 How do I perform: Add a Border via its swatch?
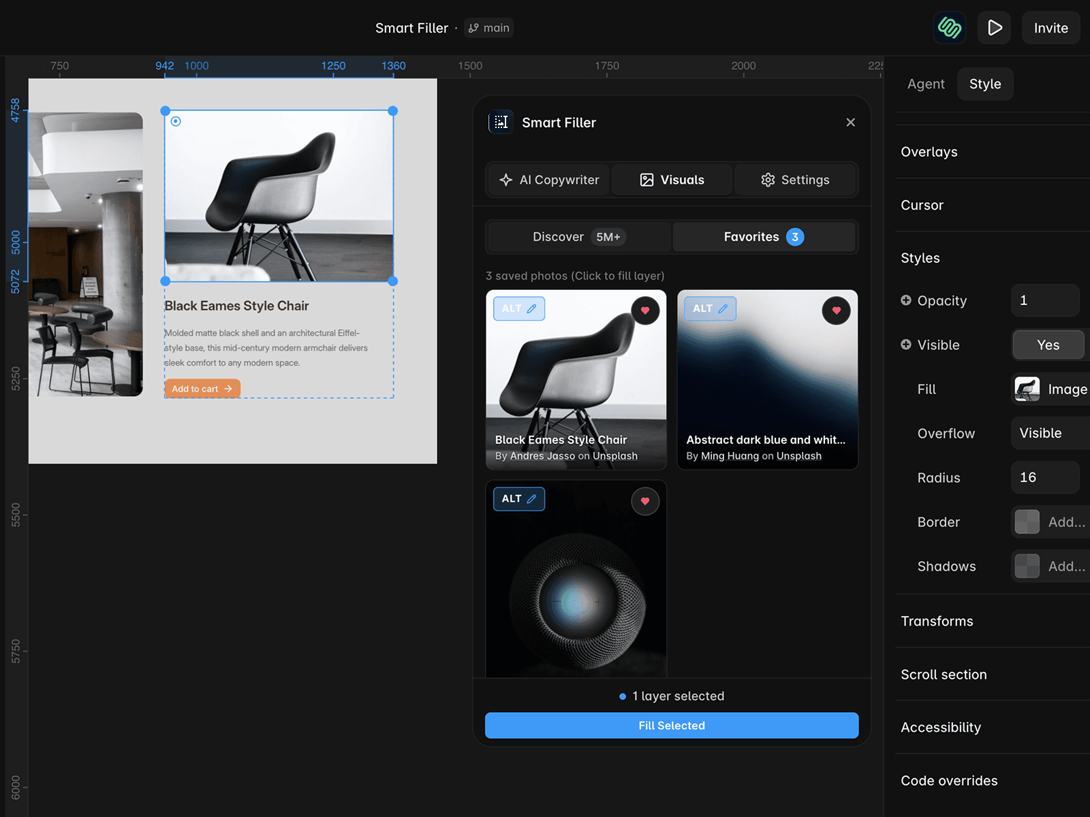tap(1027, 522)
